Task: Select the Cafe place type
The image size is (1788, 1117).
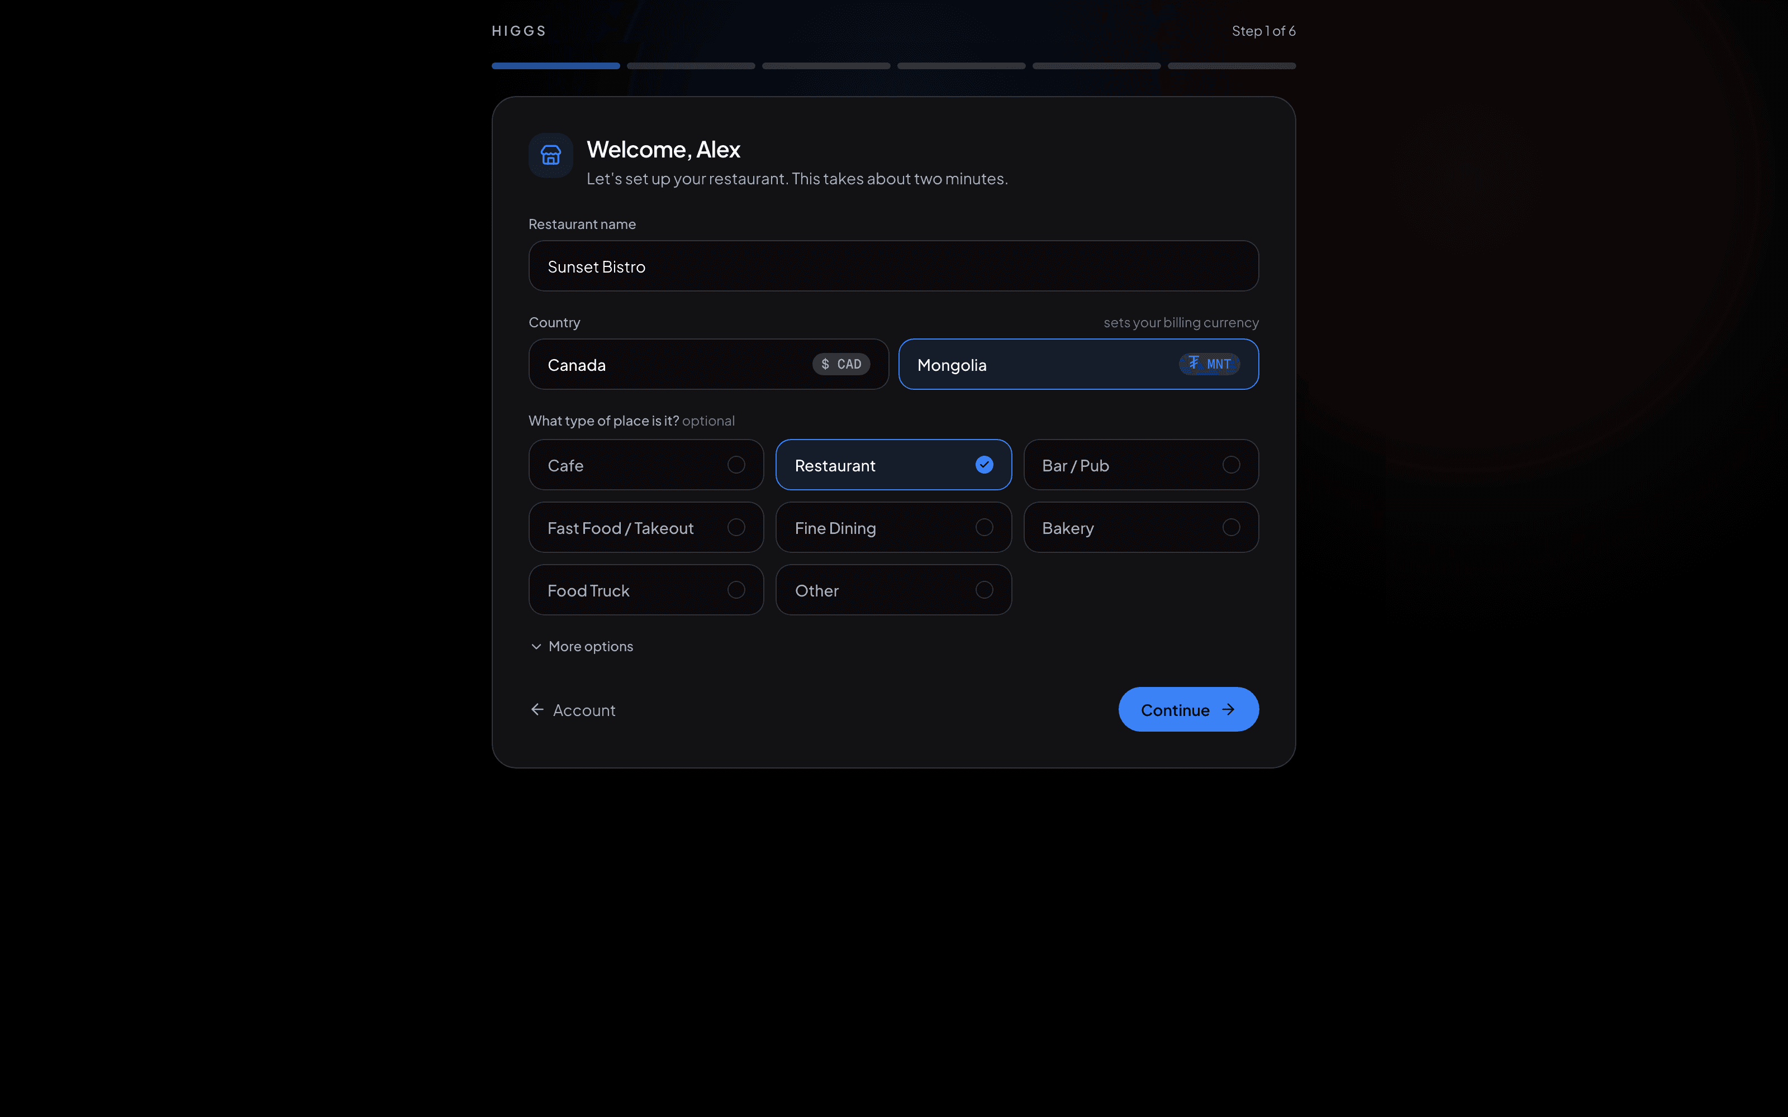Action: click(x=646, y=465)
